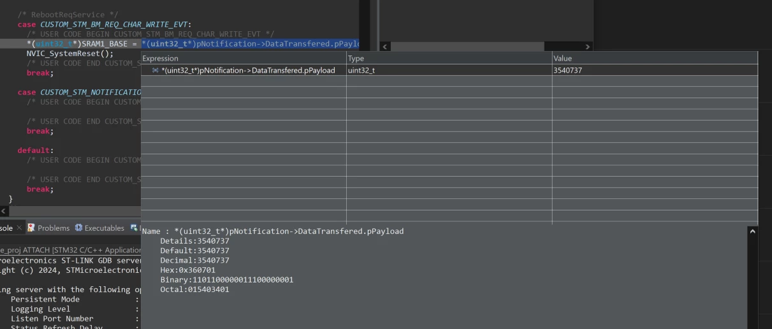Click the Binary:1101100000011100000001 line
This screenshot has height=329, width=772.
coord(226,280)
